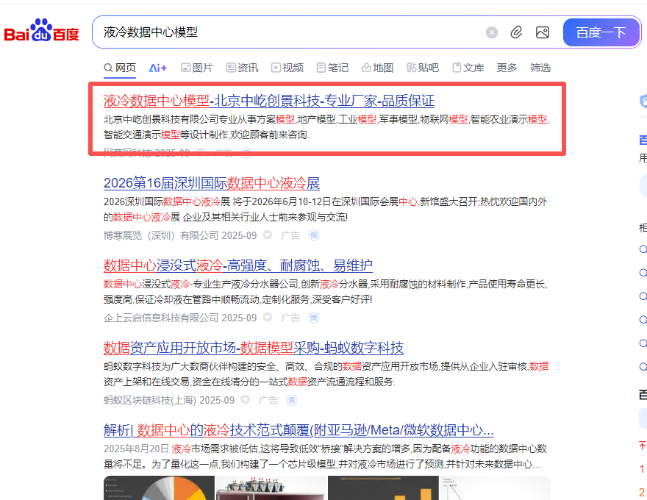647x500 pixels.
Task: Open the 资讯 tab
Action: point(242,68)
